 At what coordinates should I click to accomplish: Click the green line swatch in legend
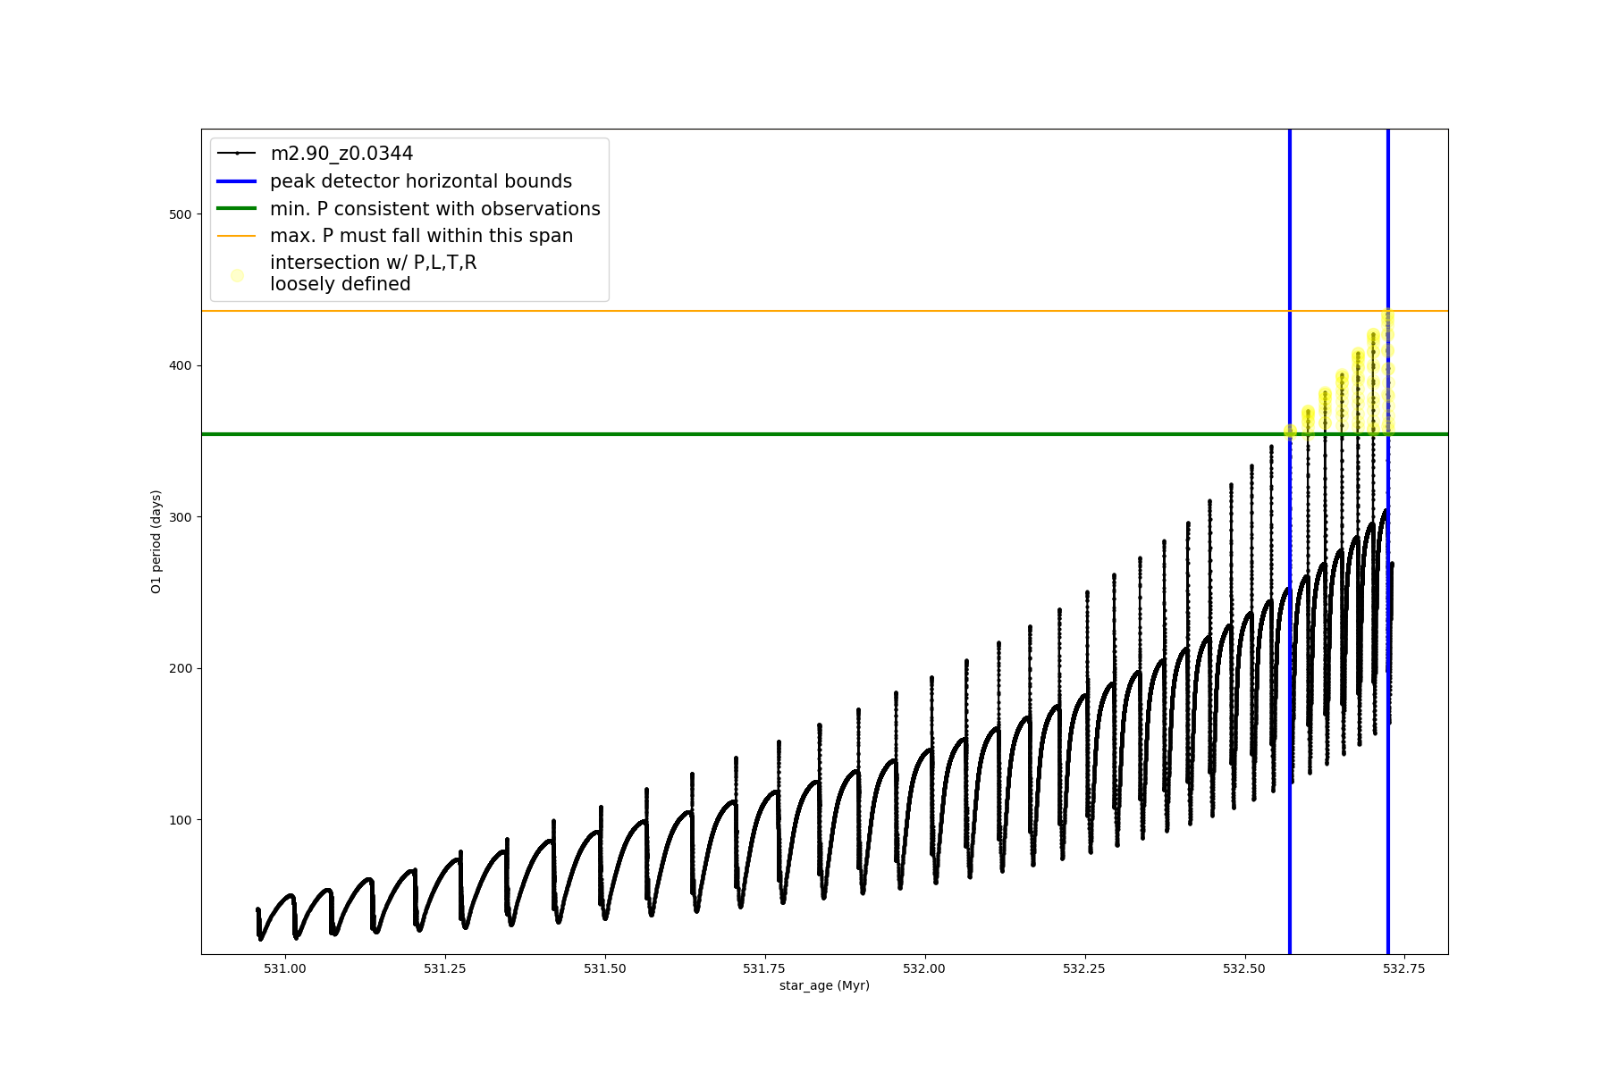(x=237, y=209)
